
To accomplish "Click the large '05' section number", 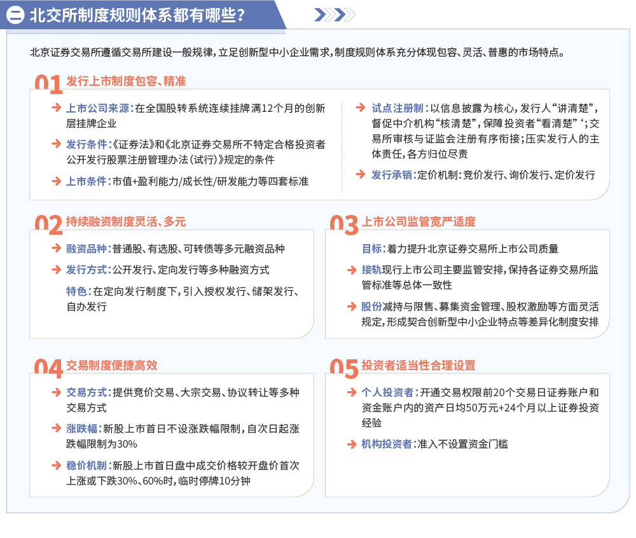I will (344, 368).
